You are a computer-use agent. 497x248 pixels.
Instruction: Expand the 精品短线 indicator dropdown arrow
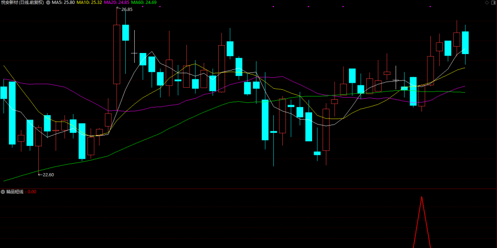[3, 191]
